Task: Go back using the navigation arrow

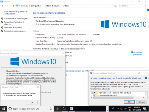Action: tap(3, 6)
